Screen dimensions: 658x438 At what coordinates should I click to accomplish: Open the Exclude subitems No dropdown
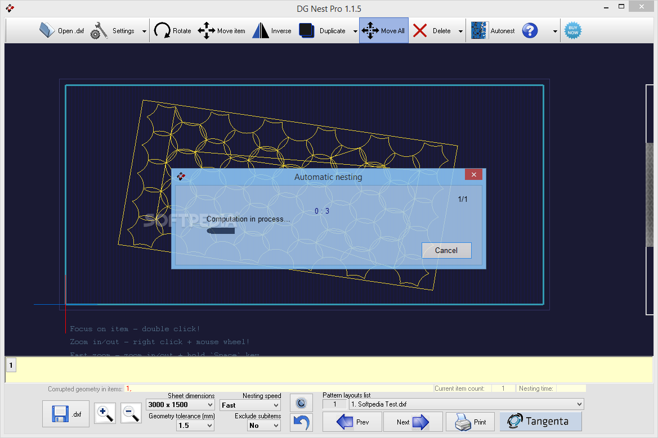coord(263,426)
